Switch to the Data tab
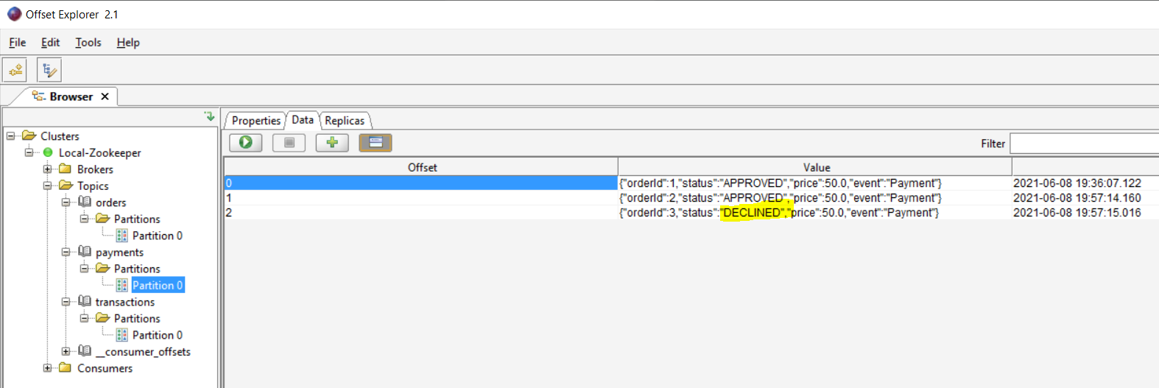Image resolution: width=1159 pixels, height=388 pixels. tap(303, 120)
